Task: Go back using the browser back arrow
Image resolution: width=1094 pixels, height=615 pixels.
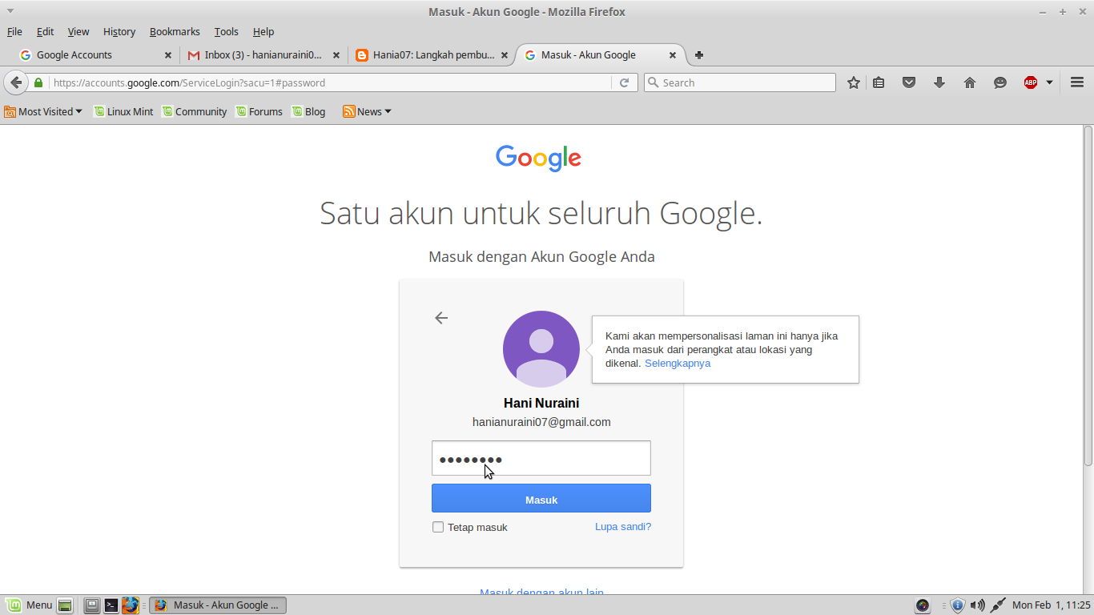Action: [16, 82]
